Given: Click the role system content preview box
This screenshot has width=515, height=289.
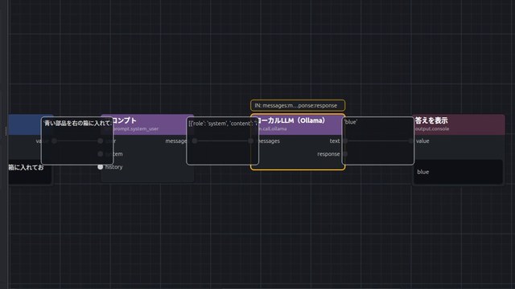Looking at the screenshot, I should pos(222,140).
